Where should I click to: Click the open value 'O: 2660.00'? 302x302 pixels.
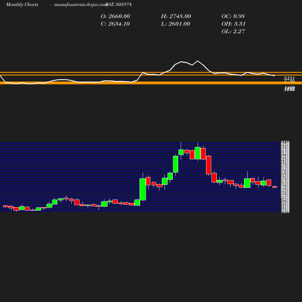pyautogui.click(x=115, y=16)
